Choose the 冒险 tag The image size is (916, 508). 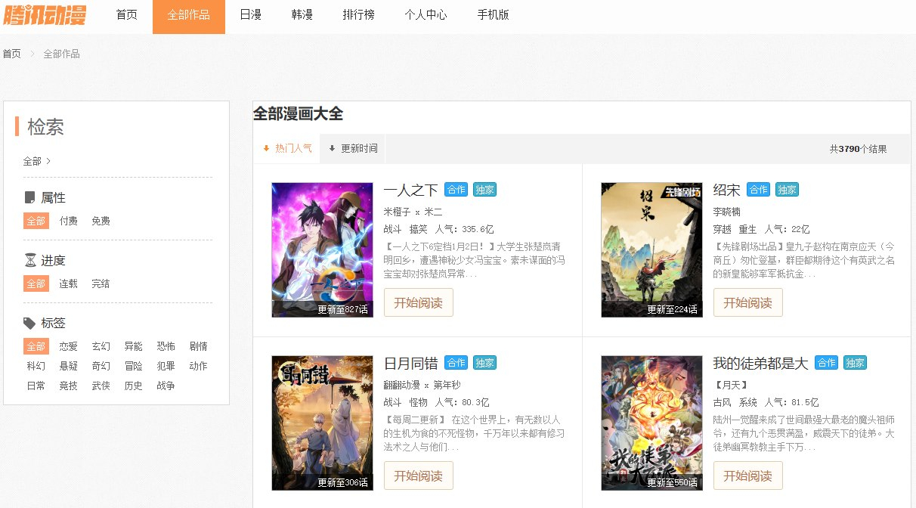tap(134, 366)
